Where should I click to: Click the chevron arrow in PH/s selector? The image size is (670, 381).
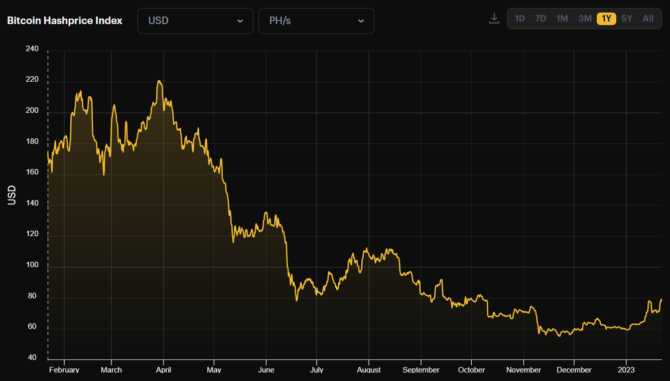[361, 21]
